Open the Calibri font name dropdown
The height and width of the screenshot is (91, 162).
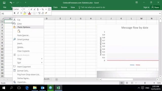[x=22, y=9]
